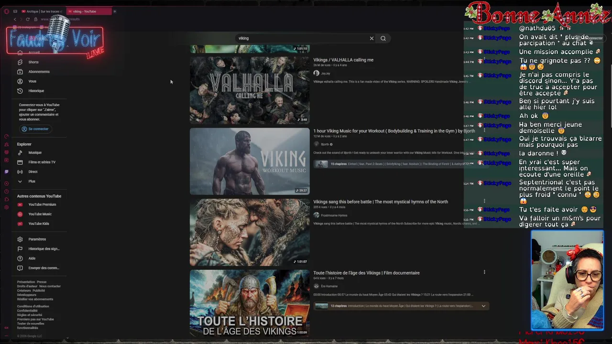The width and height of the screenshot is (612, 344).
Task: Go back in the browser
Action: (15, 19)
